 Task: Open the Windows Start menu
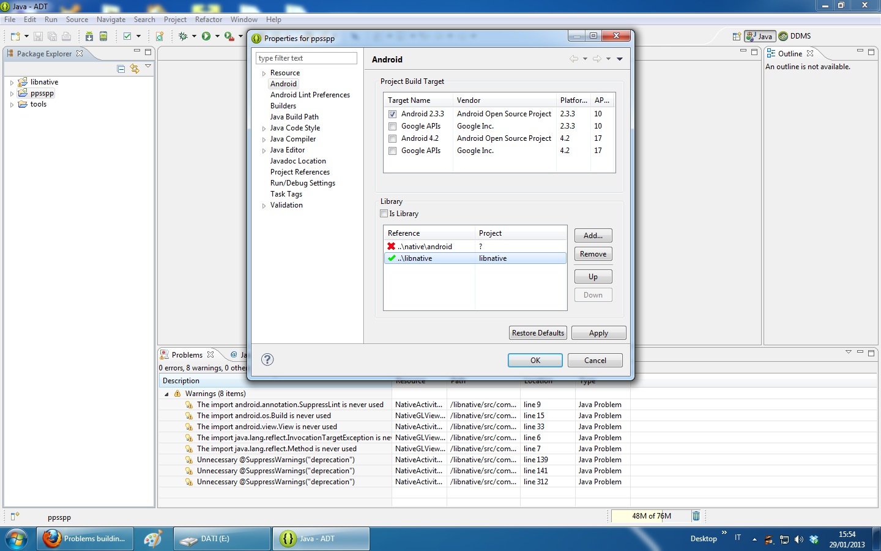pyautogui.click(x=17, y=539)
